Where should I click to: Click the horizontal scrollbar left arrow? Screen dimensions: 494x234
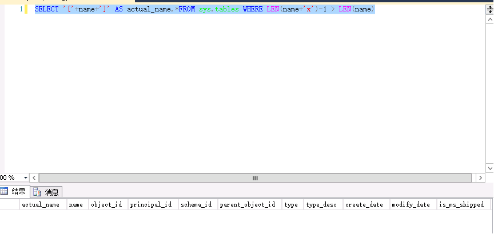pyautogui.click(x=34, y=177)
